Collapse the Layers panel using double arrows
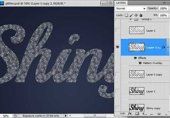This screenshot has width=170, height=118. [164, 3]
